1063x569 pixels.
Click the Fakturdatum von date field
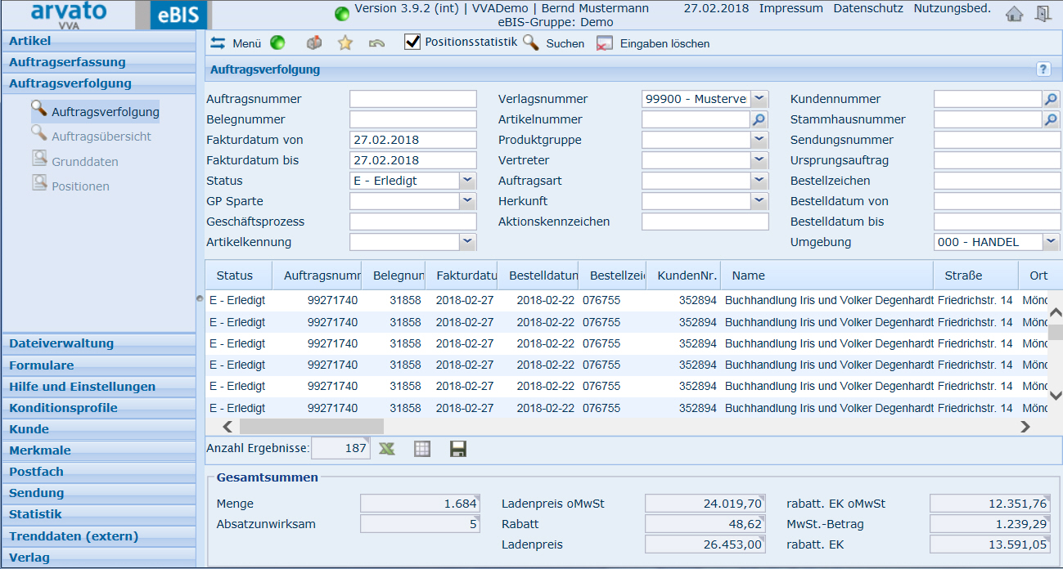(412, 140)
